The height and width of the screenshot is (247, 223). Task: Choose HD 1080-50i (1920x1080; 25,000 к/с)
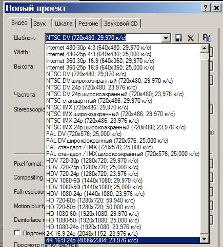(x=123, y=220)
